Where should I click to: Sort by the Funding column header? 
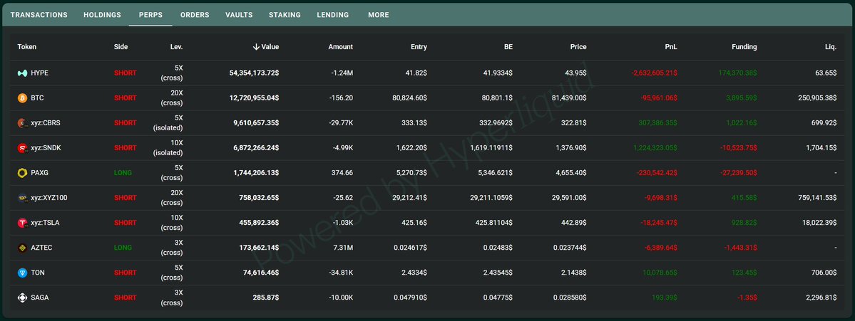coord(744,47)
